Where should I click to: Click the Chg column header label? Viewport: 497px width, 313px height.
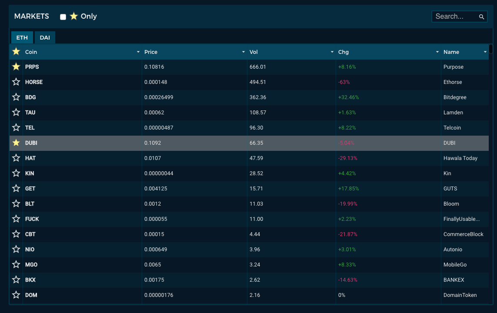[343, 52]
